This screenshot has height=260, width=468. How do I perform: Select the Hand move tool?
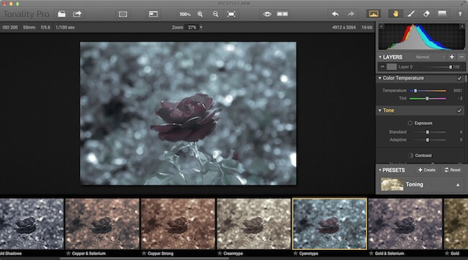point(395,14)
